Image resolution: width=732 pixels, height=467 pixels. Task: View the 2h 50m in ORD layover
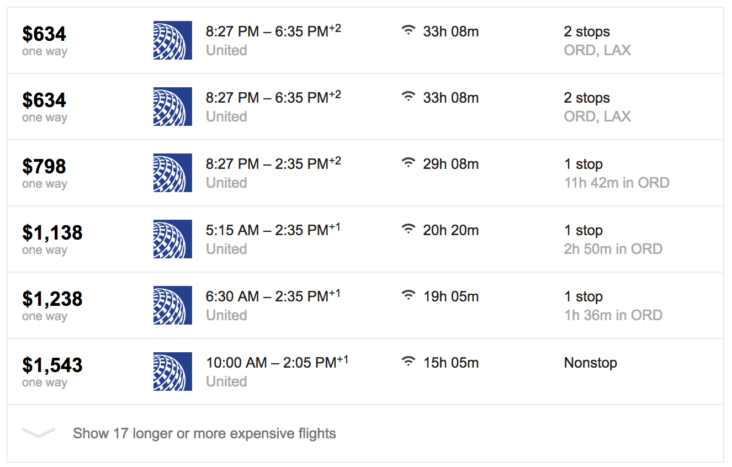tap(613, 249)
